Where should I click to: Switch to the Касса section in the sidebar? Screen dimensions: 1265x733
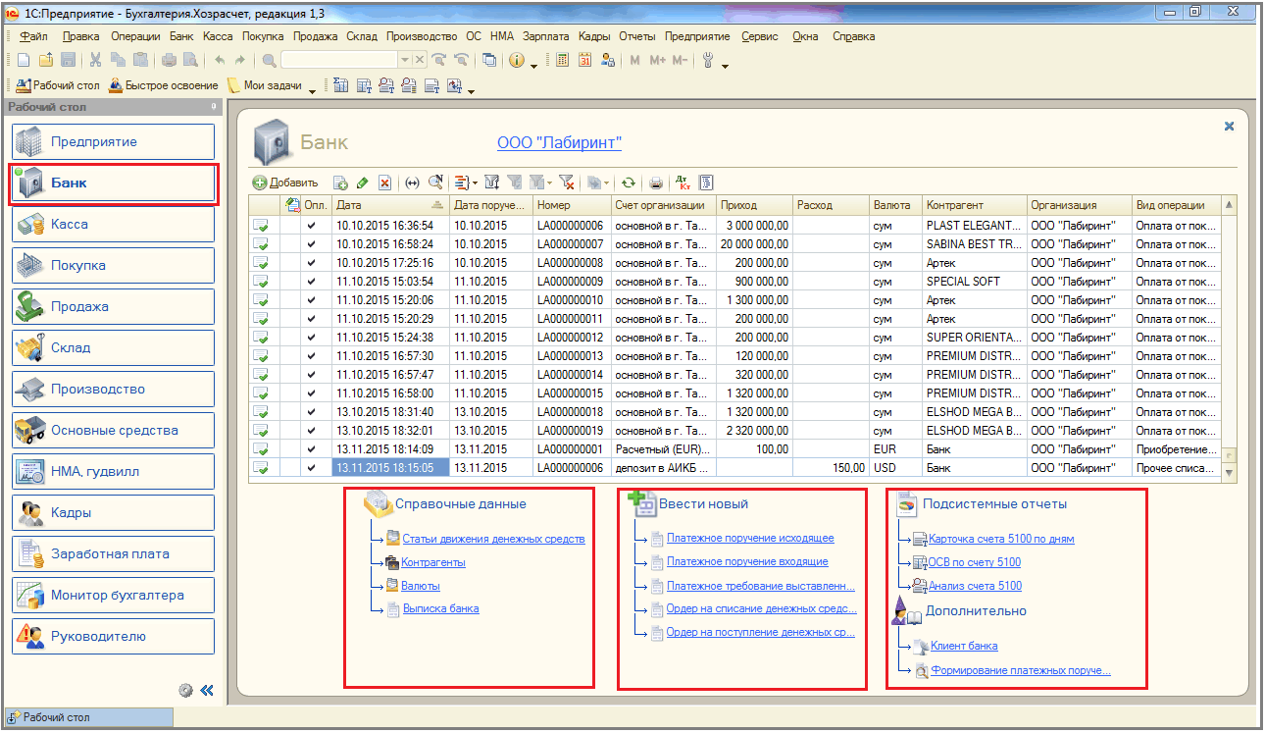tap(113, 225)
